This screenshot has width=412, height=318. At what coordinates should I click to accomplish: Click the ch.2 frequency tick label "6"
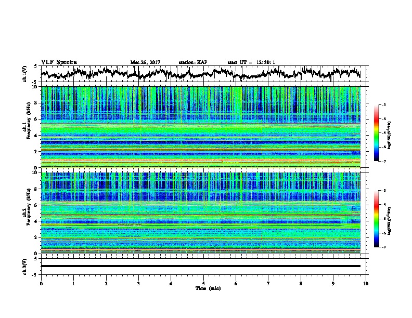tap(36, 205)
